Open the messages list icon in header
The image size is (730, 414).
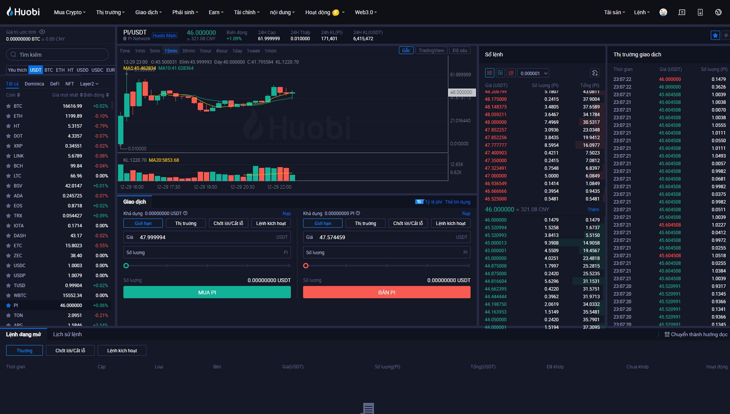682,12
